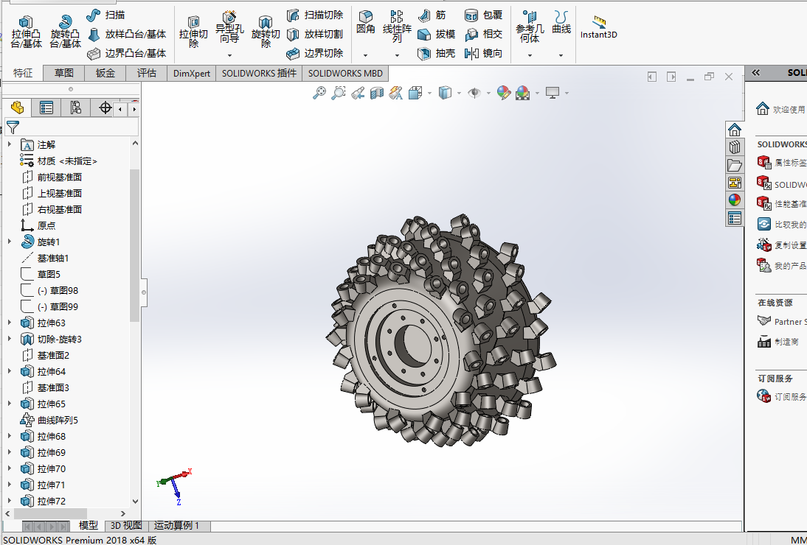
Task: Open the 参考几何体 reference geometry tool
Action: (530, 27)
